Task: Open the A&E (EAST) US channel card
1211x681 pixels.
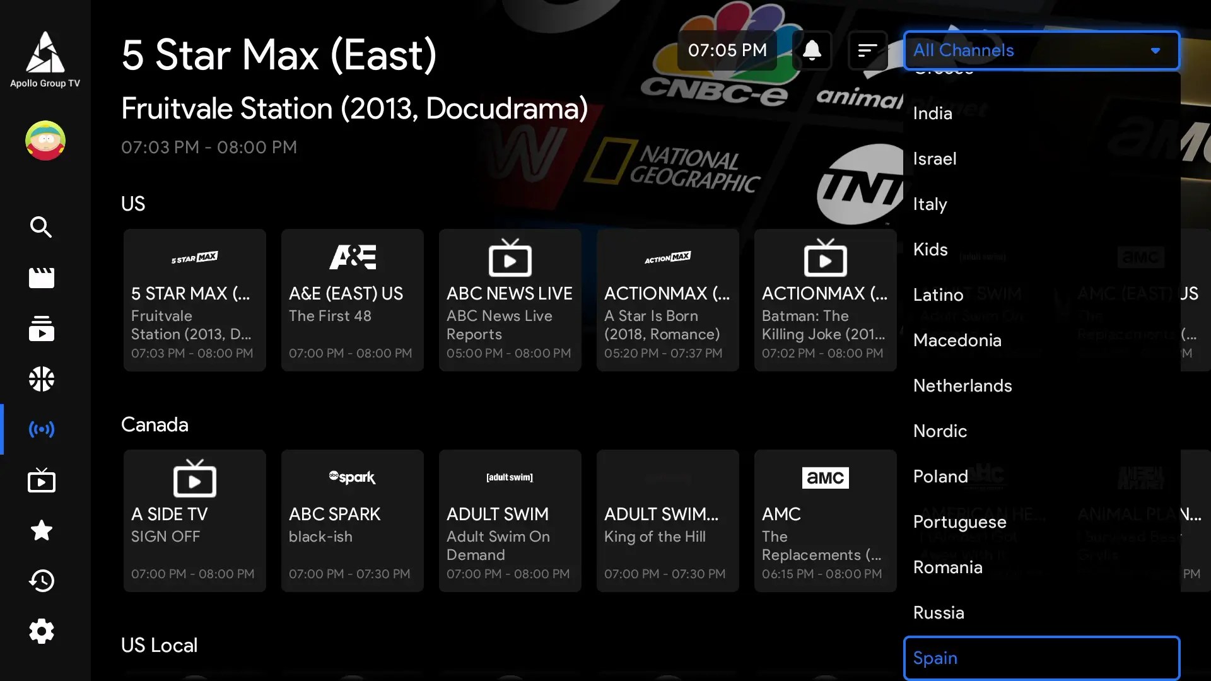Action: click(x=353, y=300)
